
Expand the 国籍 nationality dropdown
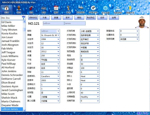50,35
